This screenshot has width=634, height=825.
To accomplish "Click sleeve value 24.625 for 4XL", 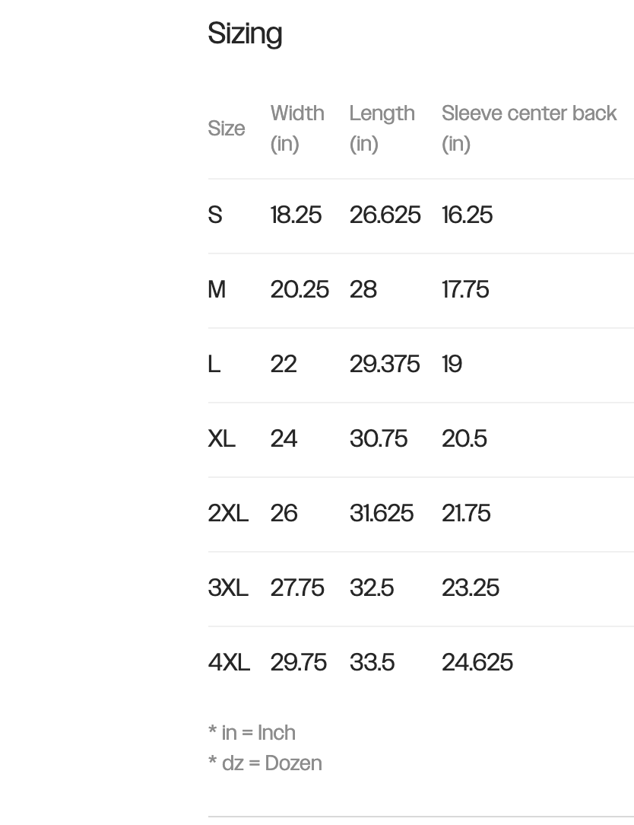I will click(x=477, y=663).
